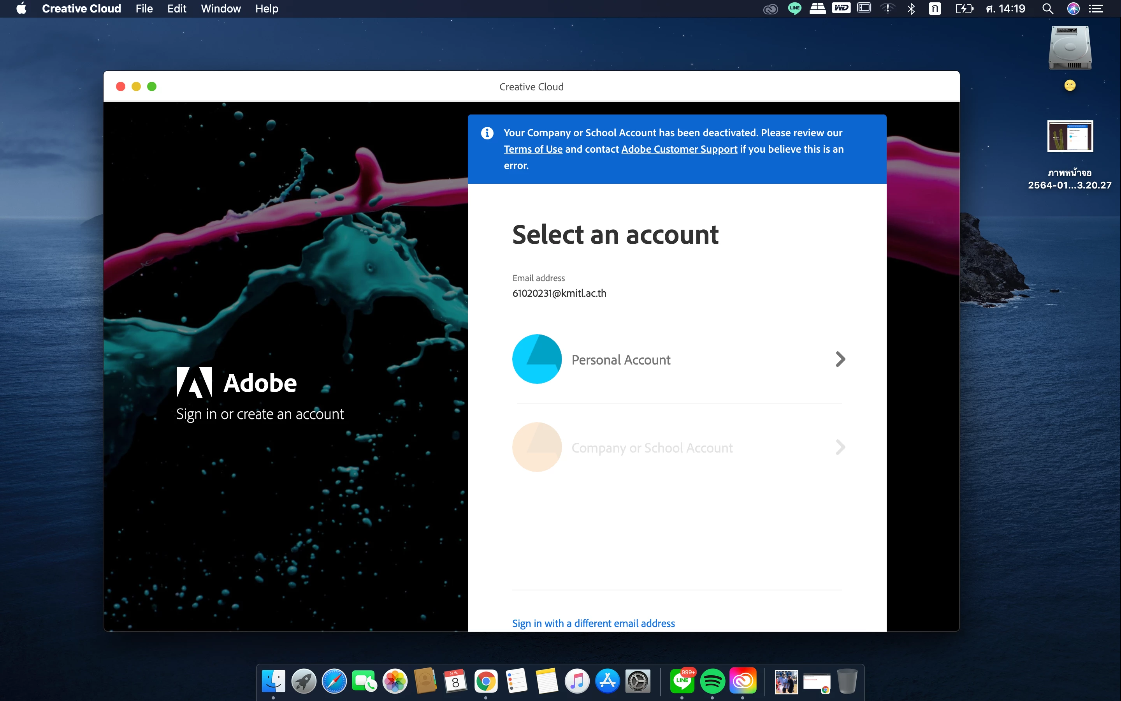Click Sign in with a different email address
Image resolution: width=1121 pixels, height=701 pixels.
pyautogui.click(x=593, y=623)
